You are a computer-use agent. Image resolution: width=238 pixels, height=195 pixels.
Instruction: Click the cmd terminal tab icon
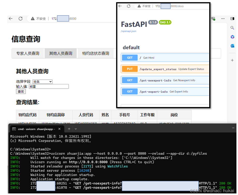[x=14, y=129]
